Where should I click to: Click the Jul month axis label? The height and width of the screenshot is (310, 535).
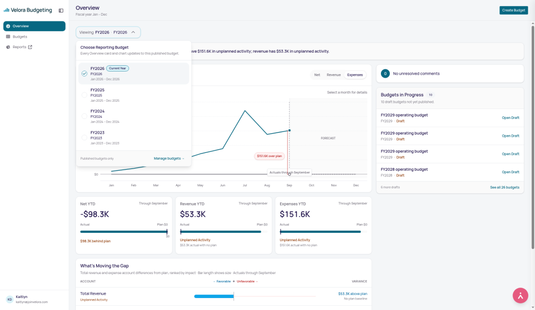[x=245, y=185]
